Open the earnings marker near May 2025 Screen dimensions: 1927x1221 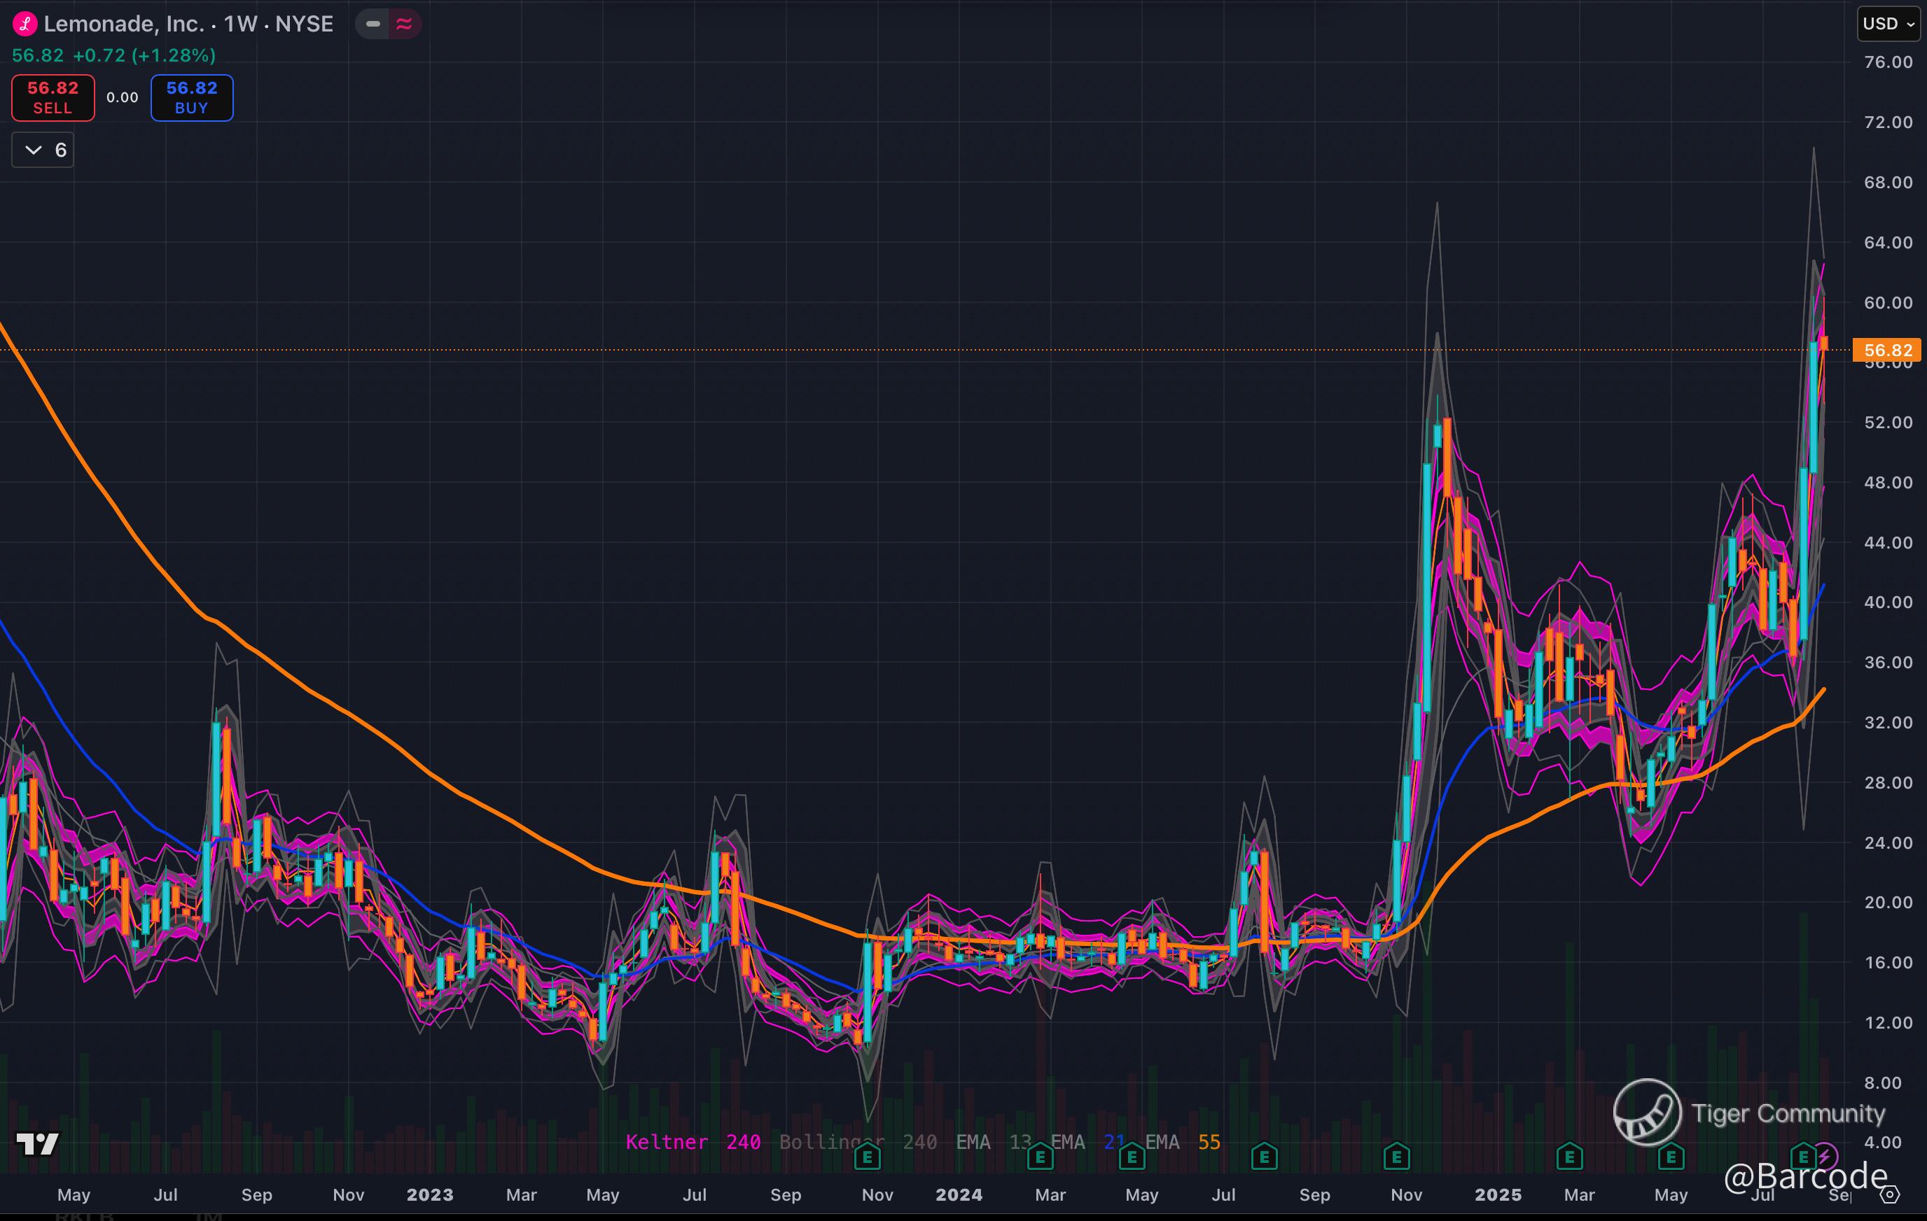coord(1671,1156)
